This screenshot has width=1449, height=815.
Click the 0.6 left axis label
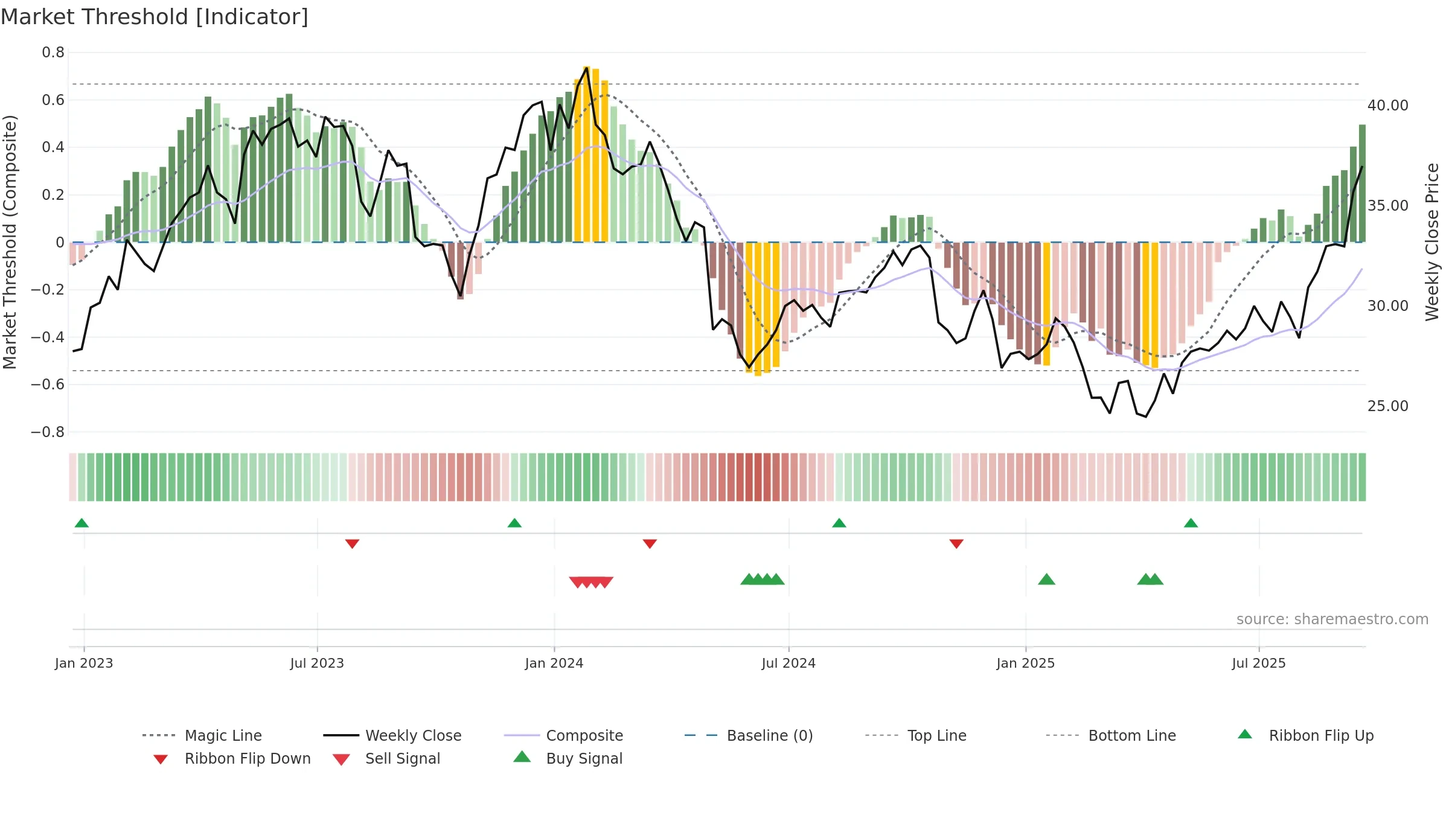pyautogui.click(x=53, y=100)
